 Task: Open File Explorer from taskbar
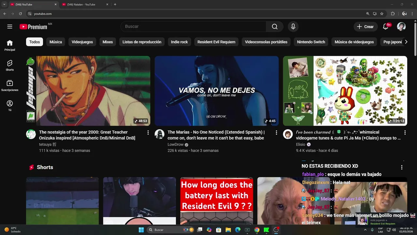coord(228,230)
